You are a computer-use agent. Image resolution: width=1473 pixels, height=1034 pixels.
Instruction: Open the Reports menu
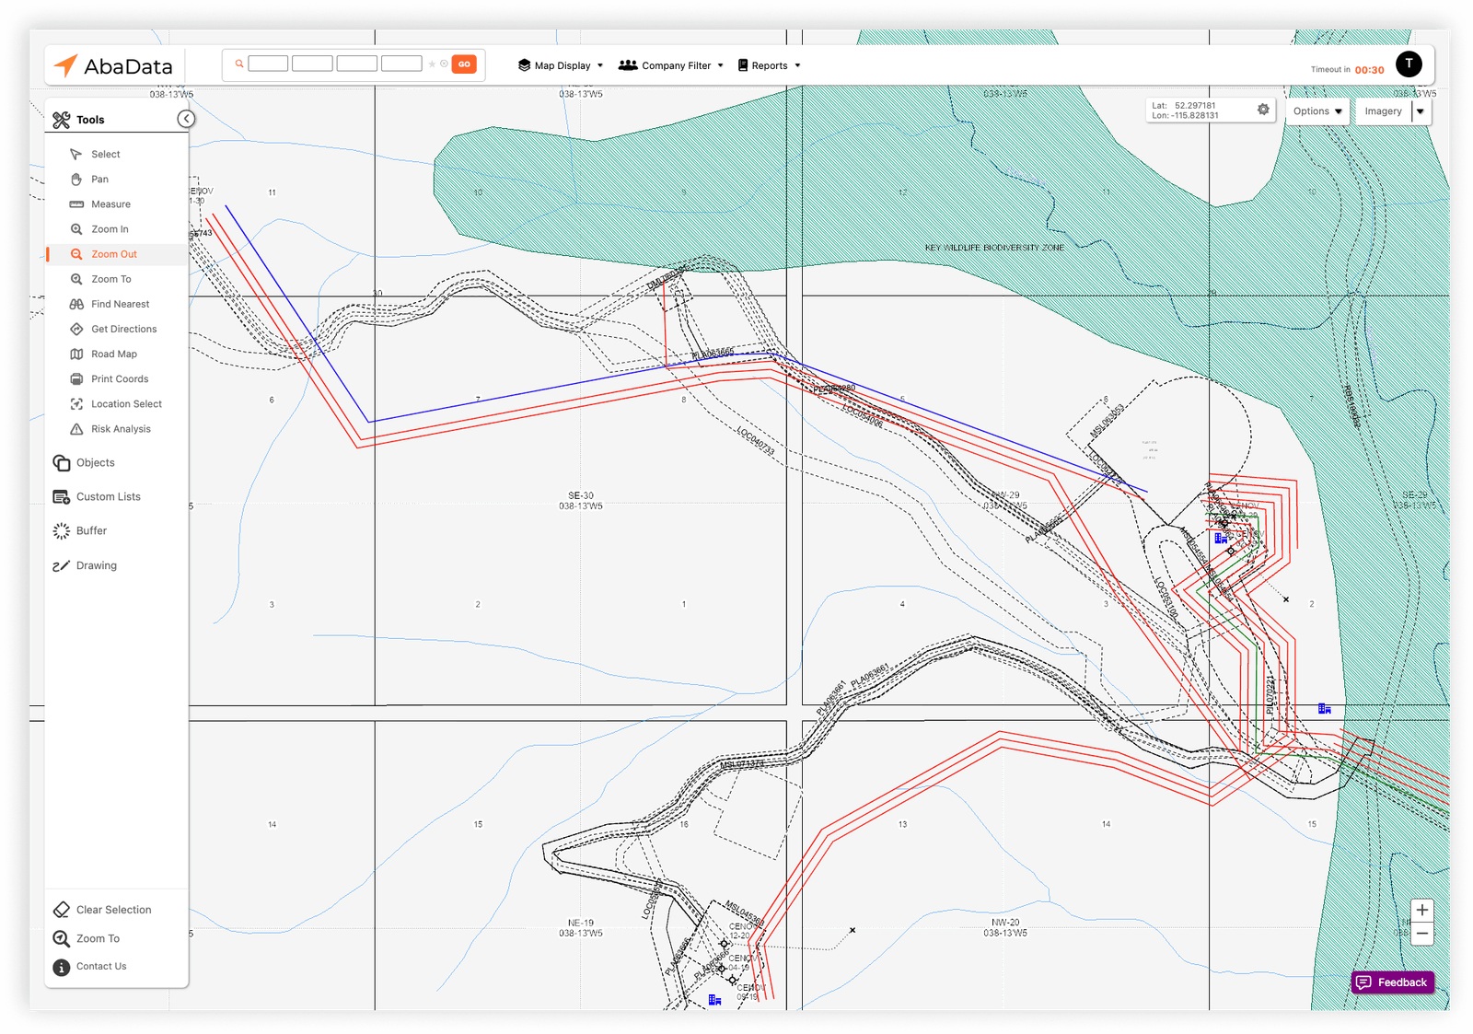click(769, 65)
